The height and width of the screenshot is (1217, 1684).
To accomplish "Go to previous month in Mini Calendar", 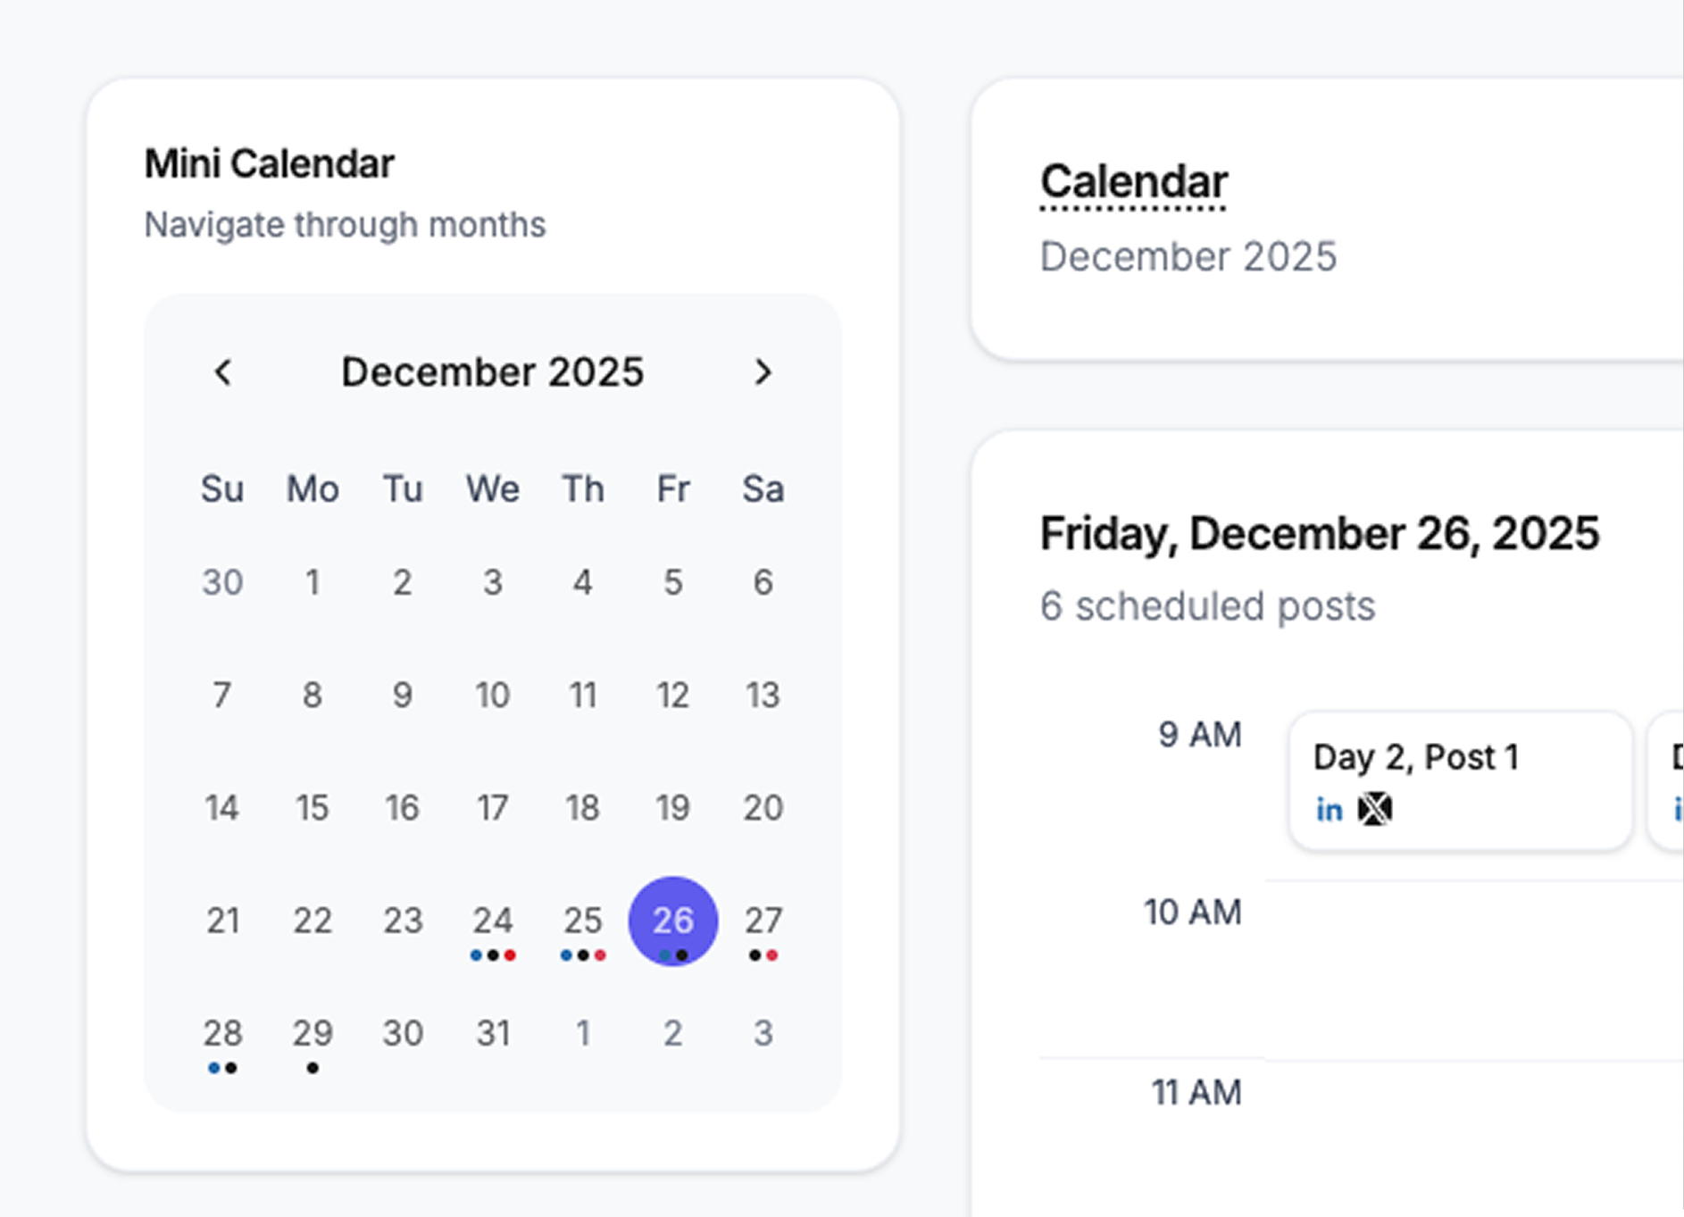I will (x=223, y=372).
